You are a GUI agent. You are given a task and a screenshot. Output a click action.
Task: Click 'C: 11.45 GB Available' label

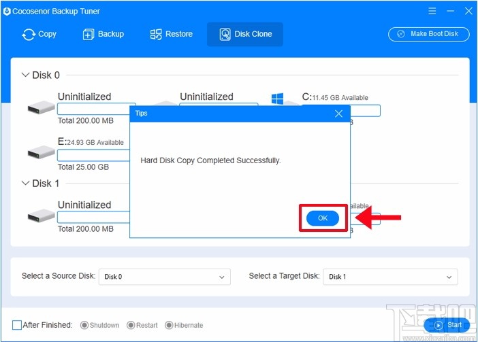tap(335, 97)
